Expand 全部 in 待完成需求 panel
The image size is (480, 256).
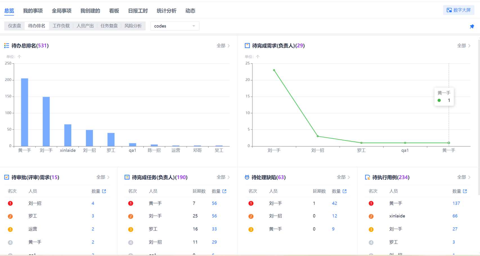(464, 45)
